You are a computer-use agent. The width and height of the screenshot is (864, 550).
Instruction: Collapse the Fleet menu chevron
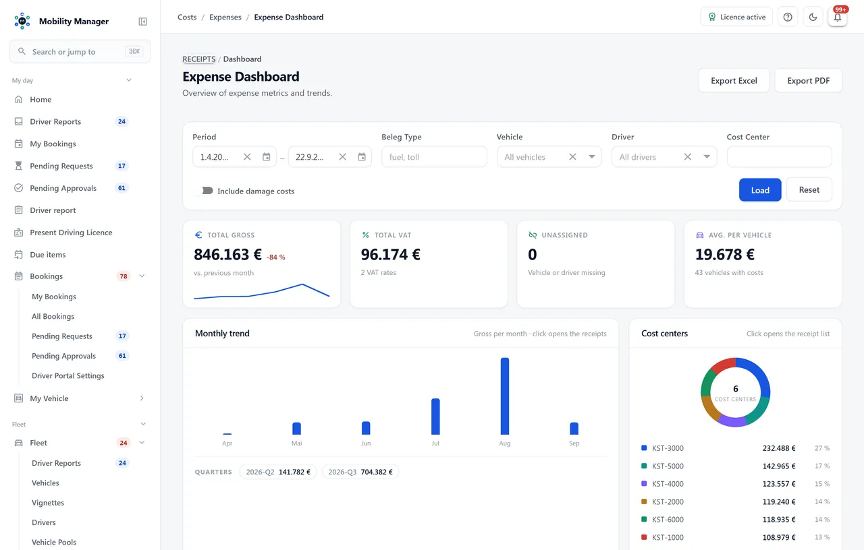click(x=142, y=443)
